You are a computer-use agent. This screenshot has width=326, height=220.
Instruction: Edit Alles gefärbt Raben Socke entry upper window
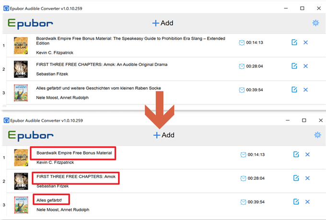pos(294,89)
